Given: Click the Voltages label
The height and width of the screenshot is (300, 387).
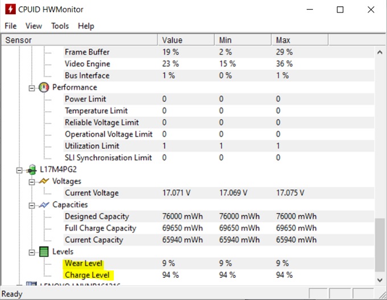Looking at the screenshot, I should click(x=67, y=181).
